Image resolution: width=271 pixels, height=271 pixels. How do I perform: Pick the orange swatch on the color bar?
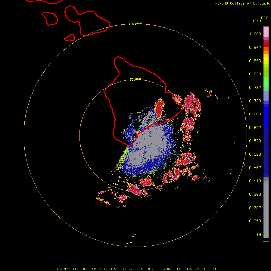tap(266, 52)
